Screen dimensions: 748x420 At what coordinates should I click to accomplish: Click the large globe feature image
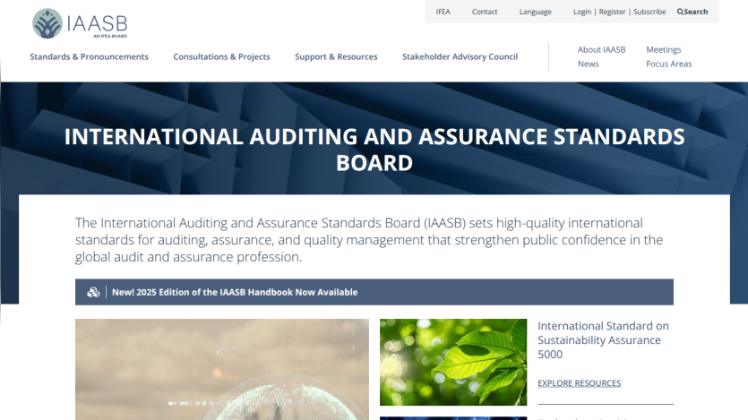(222, 370)
